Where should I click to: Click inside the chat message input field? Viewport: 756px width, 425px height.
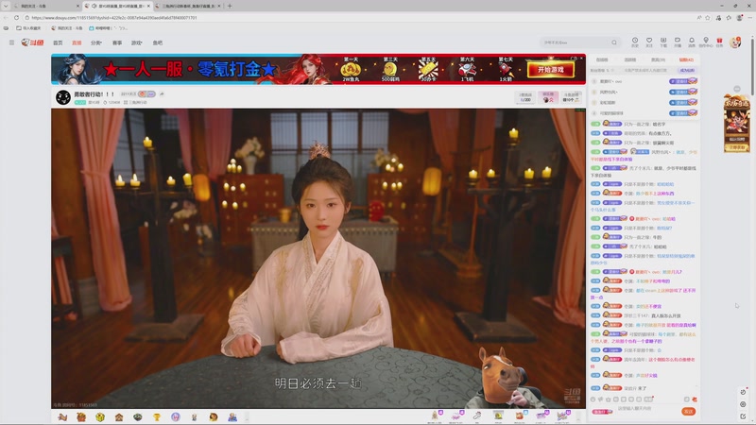tap(647, 411)
